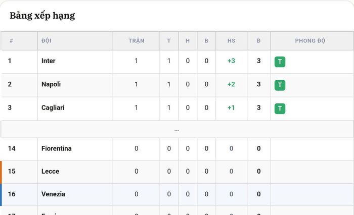Open the Fiorentina team link
The width and height of the screenshot is (354, 215).
[x=57, y=148]
